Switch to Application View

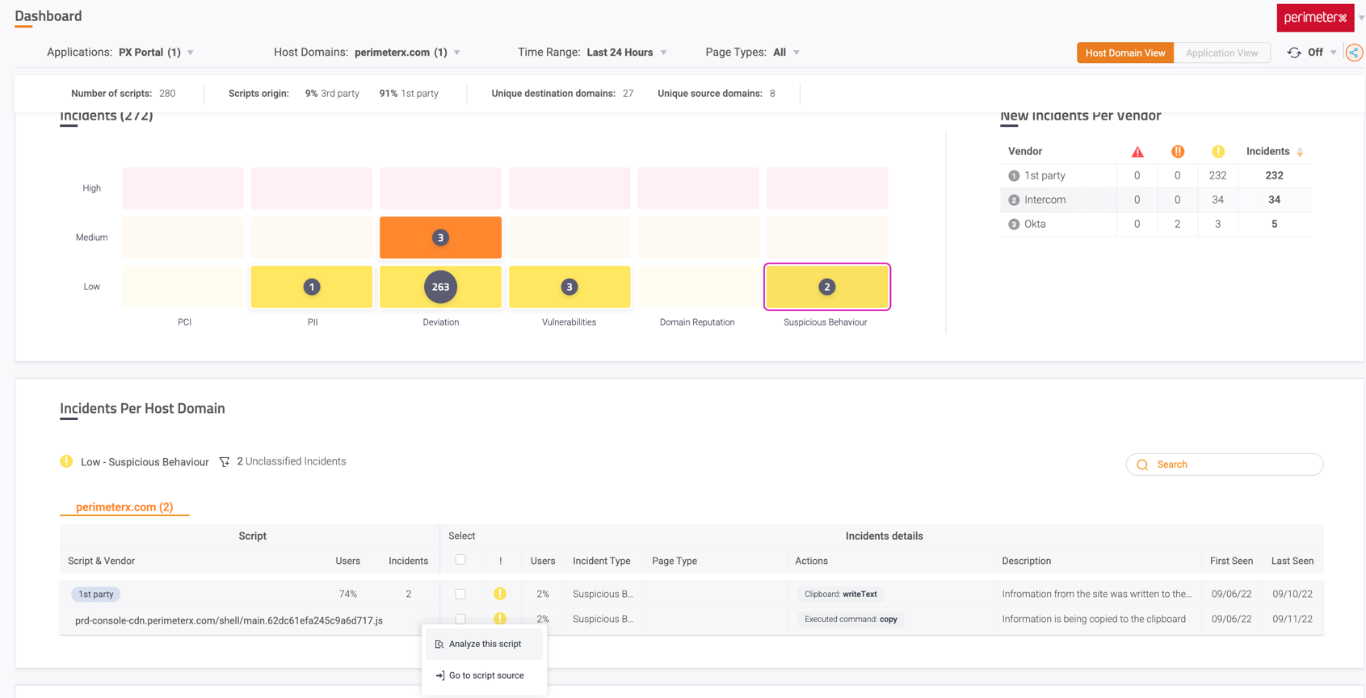click(1221, 53)
